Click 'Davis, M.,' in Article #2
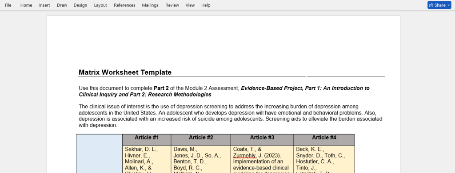Viewport: 455px width, 173px height. [185, 149]
